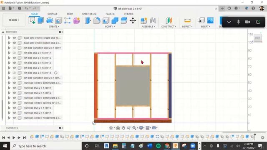The height and width of the screenshot is (150, 267).
Task: Select the Create Sketch tool
Action: click(x=32, y=20)
